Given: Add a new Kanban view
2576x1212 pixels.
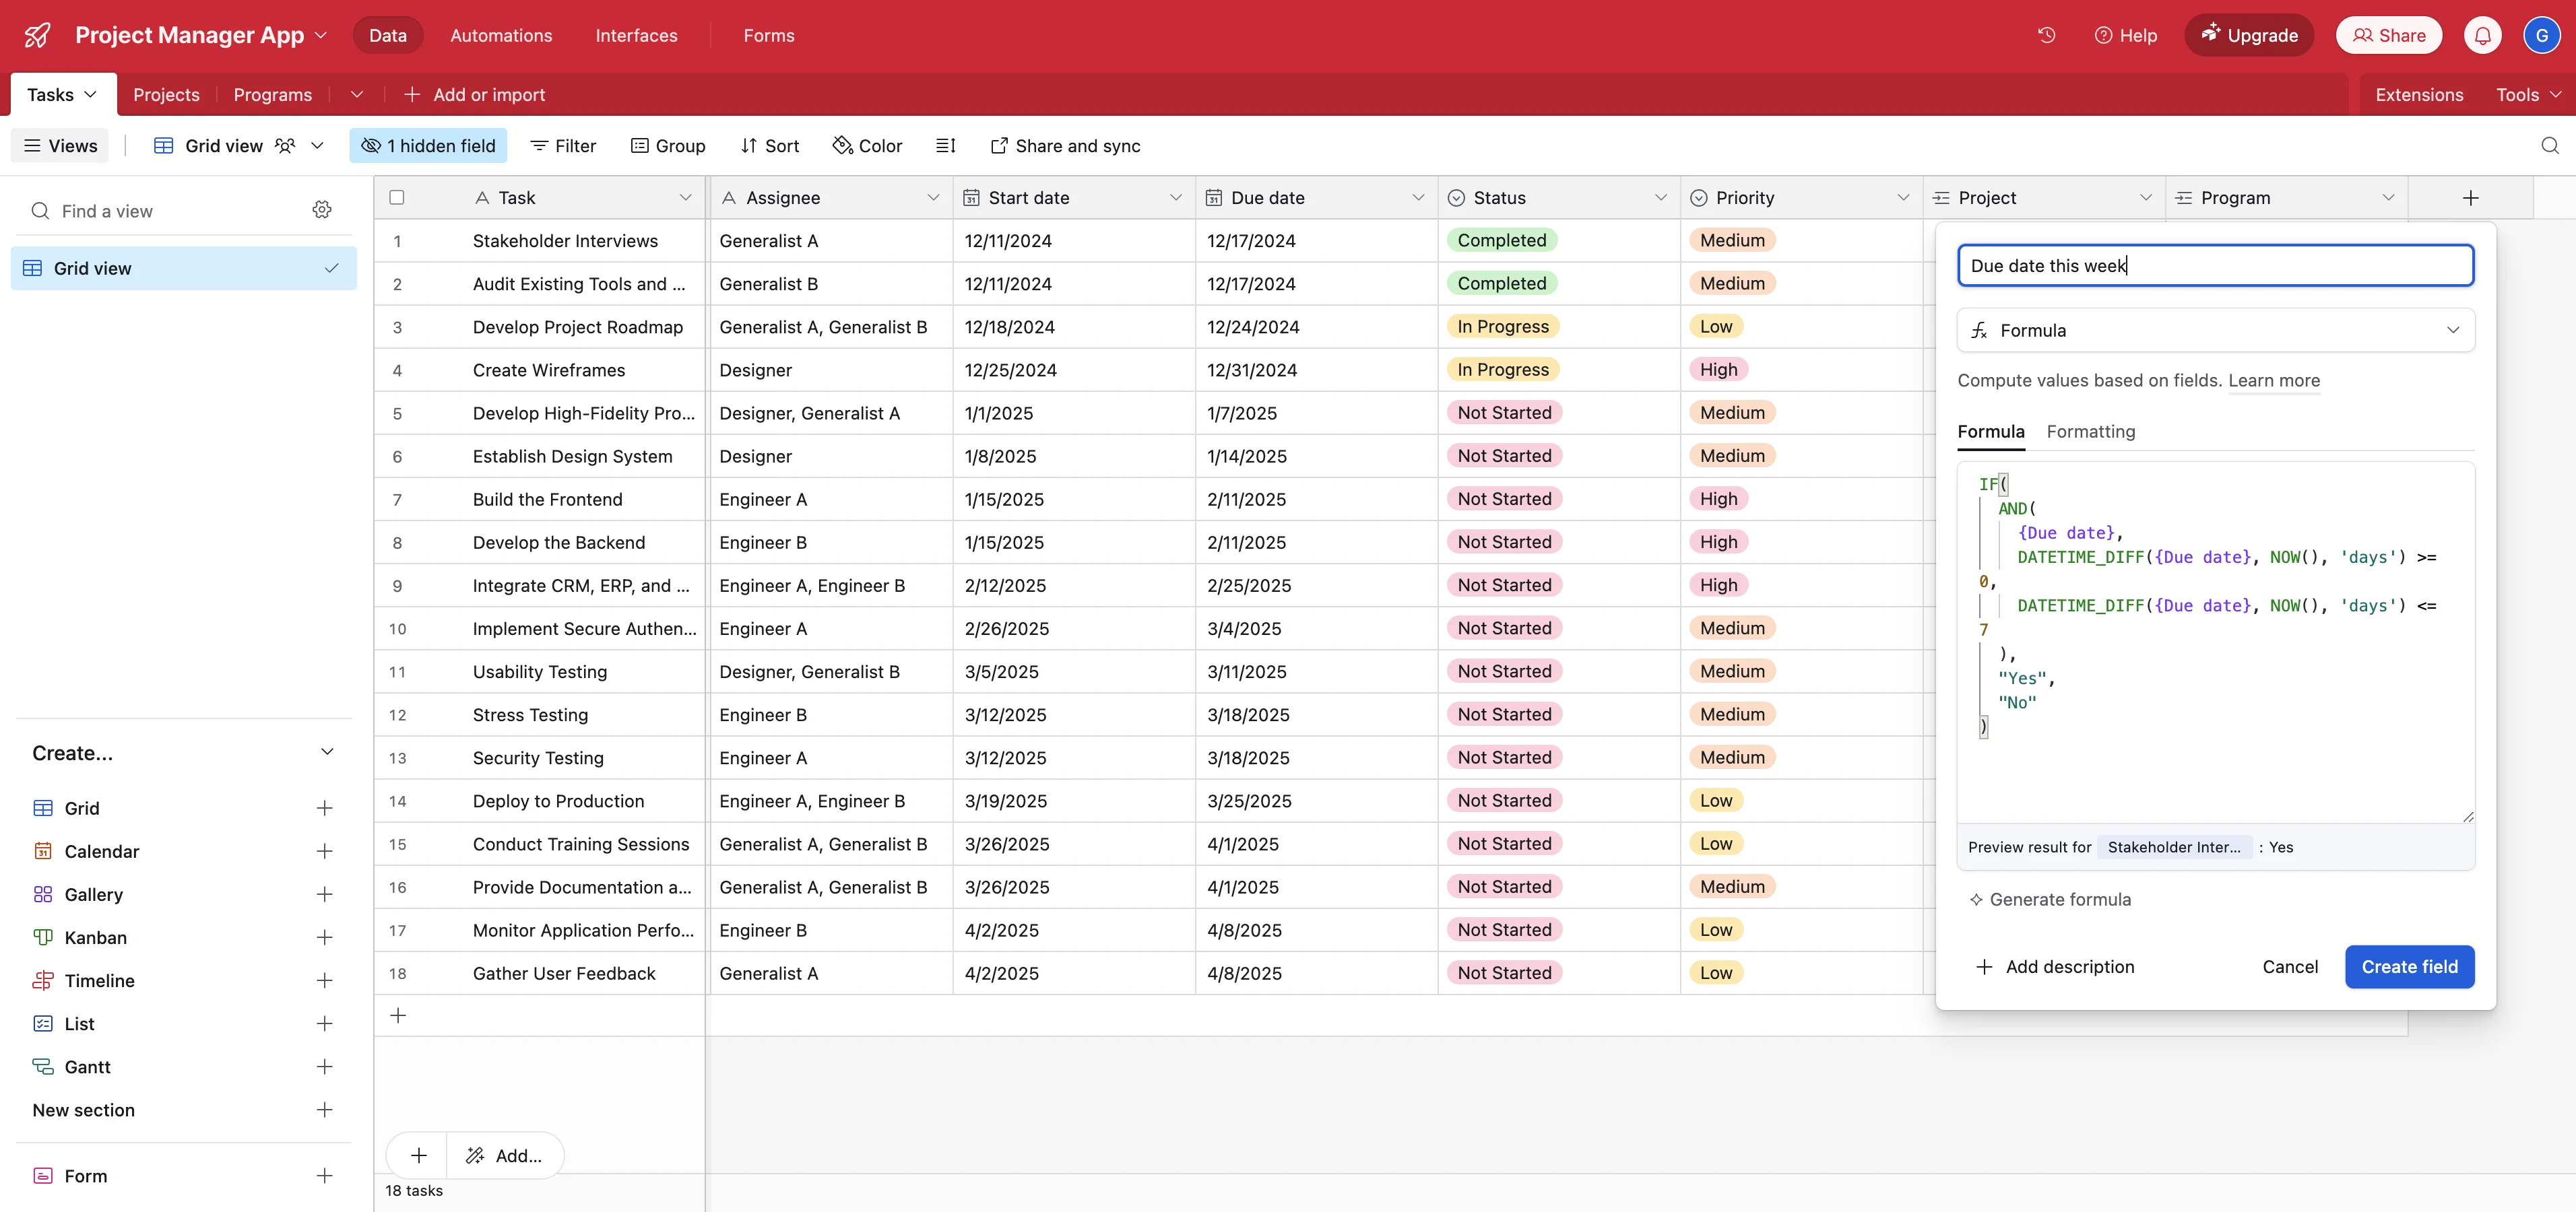Looking at the screenshot, I should pyautogui.click(x=324, y=937).
